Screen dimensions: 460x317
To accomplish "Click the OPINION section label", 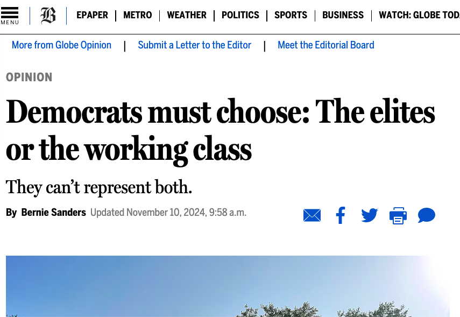I will coord(29,78).
